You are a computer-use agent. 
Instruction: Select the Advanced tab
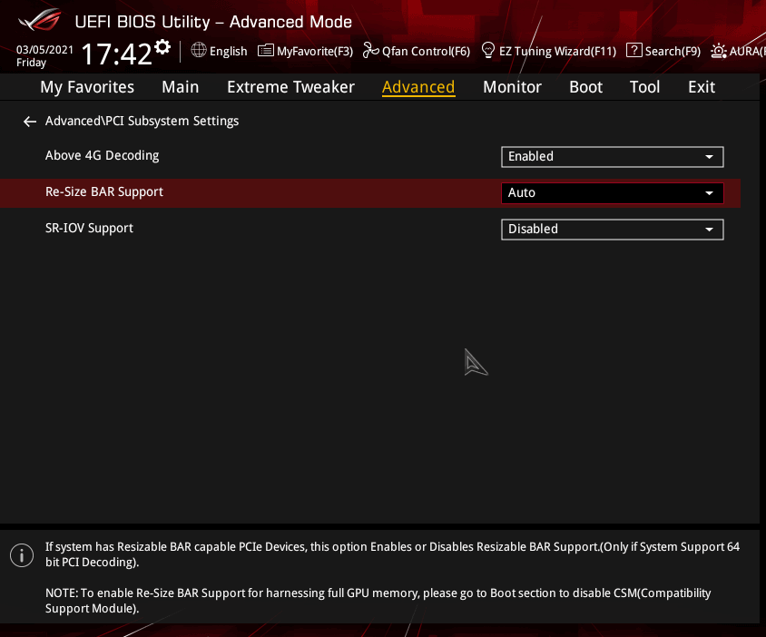pos(418,87)
